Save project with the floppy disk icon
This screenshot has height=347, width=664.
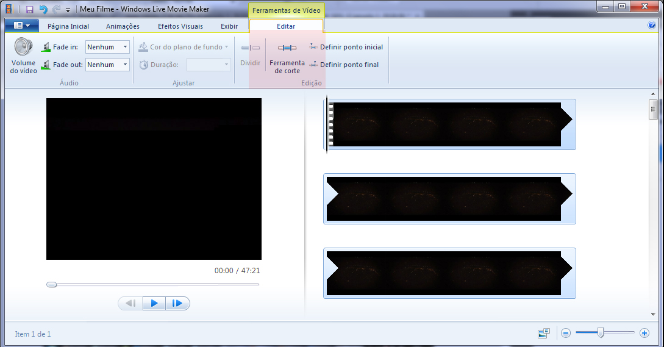29,10
